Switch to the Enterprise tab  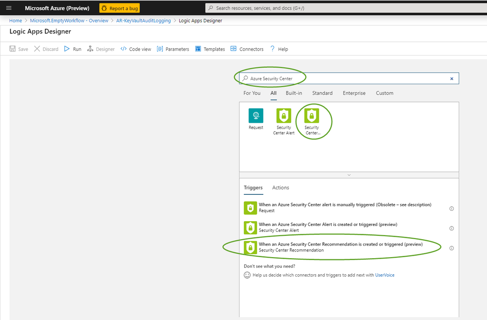[x=354, y=93]
